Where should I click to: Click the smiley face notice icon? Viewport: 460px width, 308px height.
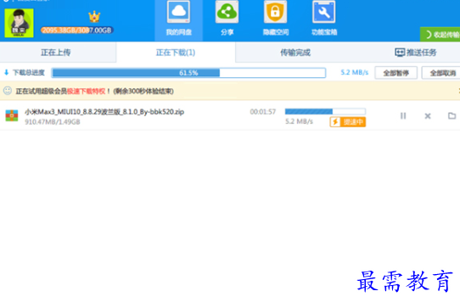pyautogui.click(x=8, y=91)
